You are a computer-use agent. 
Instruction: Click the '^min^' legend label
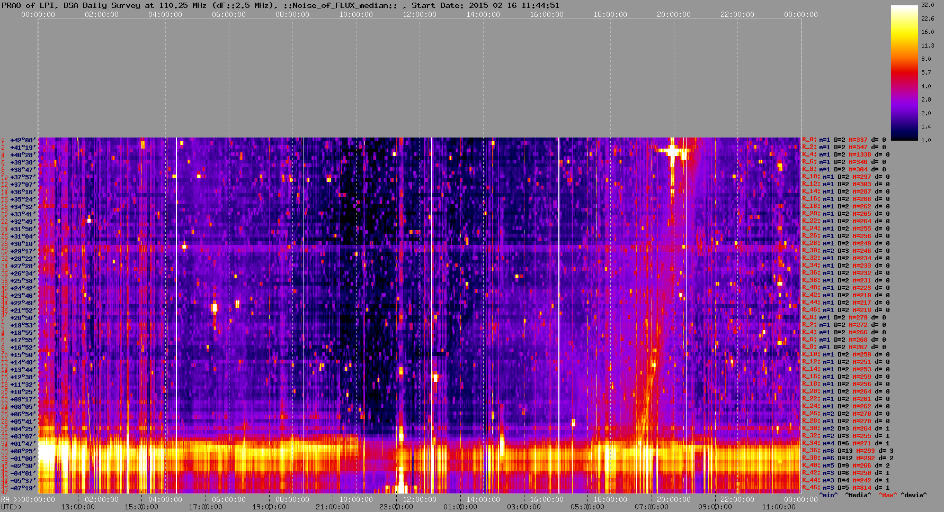pyautogui.click(x=829, y=495)
